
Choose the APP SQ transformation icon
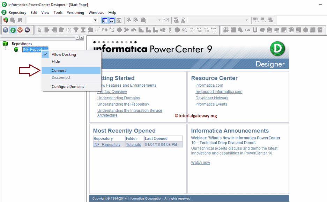(199, 30)
